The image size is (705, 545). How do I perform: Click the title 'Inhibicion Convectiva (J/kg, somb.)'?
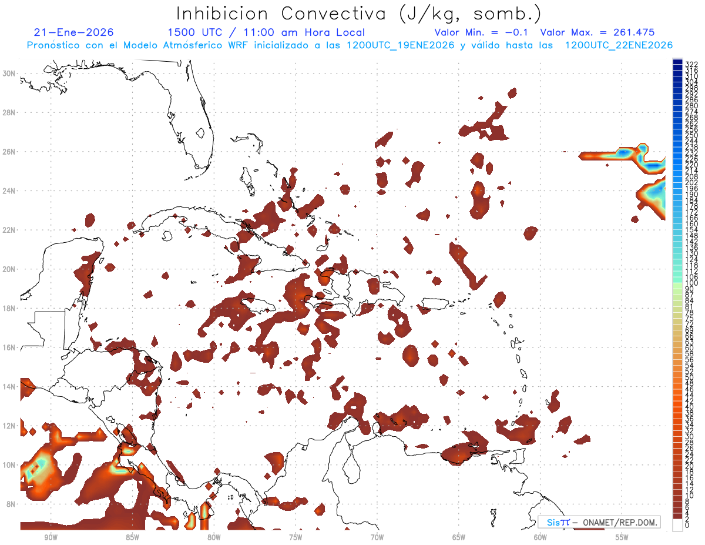coord(358,14)
